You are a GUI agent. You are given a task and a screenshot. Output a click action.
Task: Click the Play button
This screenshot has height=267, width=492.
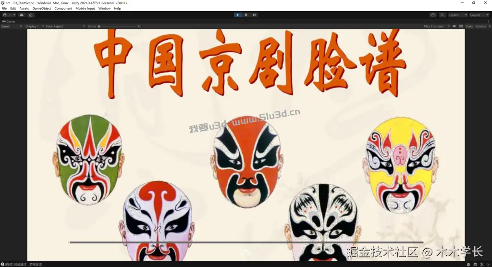(x=237, y=15)
